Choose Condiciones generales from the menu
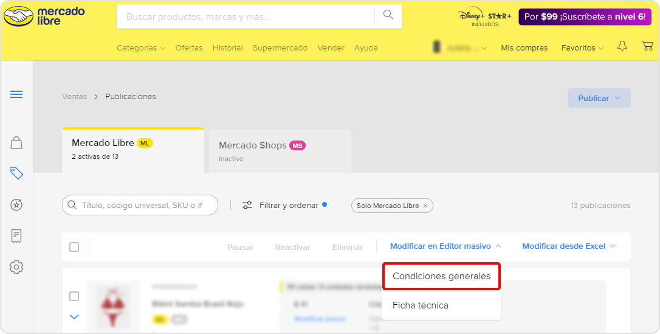The width and height of the screenshot is (660, 334). [x=442, y=276]
